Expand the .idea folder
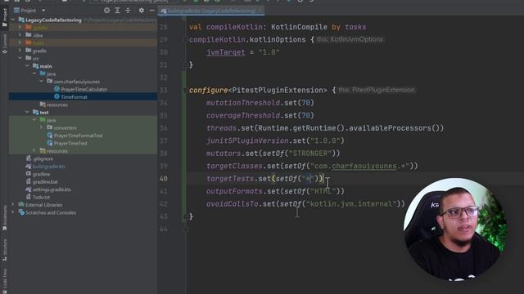524x294 pixels. tap(20, 35)
